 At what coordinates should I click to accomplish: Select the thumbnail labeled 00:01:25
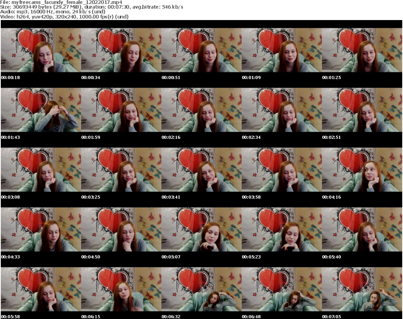[x=362, y=50]
